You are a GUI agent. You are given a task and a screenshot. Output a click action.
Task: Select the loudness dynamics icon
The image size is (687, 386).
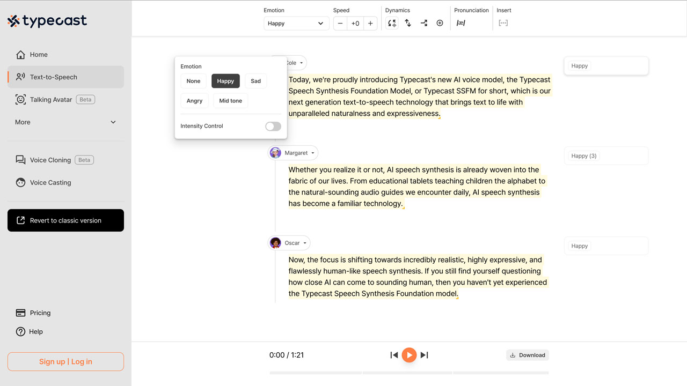tap(391, 23)
